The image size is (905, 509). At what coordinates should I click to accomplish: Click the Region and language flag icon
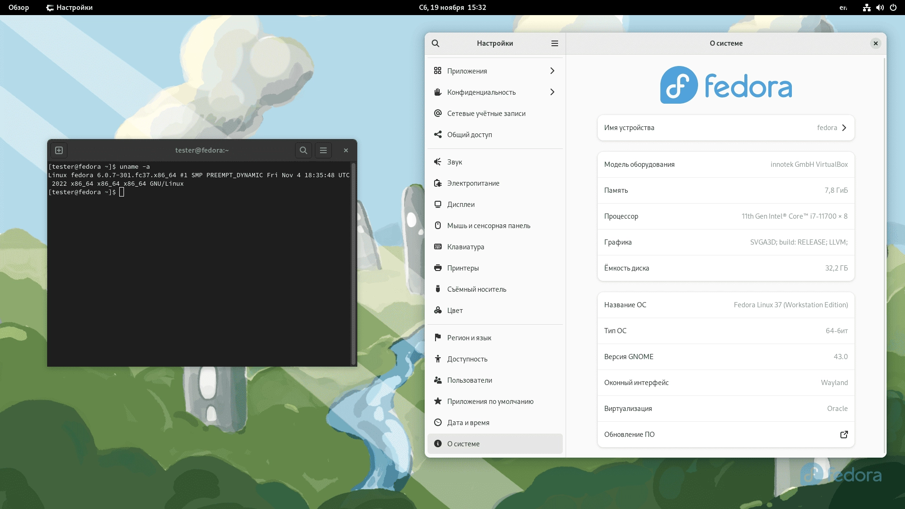click(438, 337)
